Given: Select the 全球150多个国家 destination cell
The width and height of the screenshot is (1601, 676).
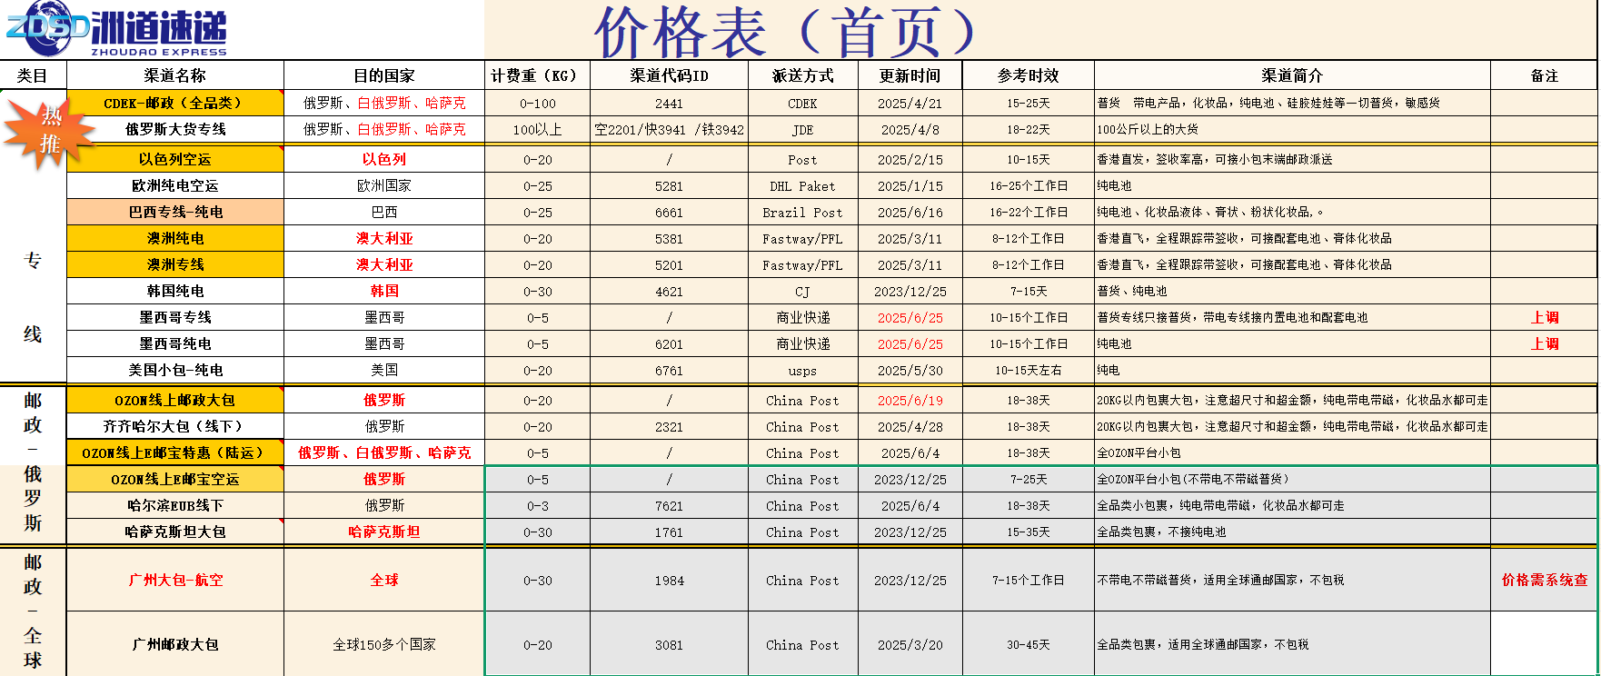Looking at the screenshot, I should pyautogui.click(x=384, y=644).
